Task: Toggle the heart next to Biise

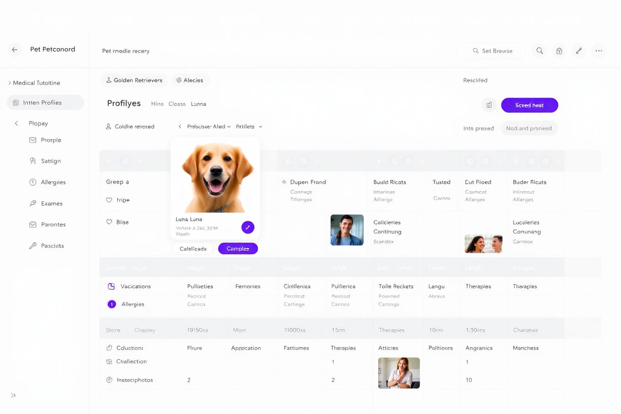Action: tap(109, 222)
